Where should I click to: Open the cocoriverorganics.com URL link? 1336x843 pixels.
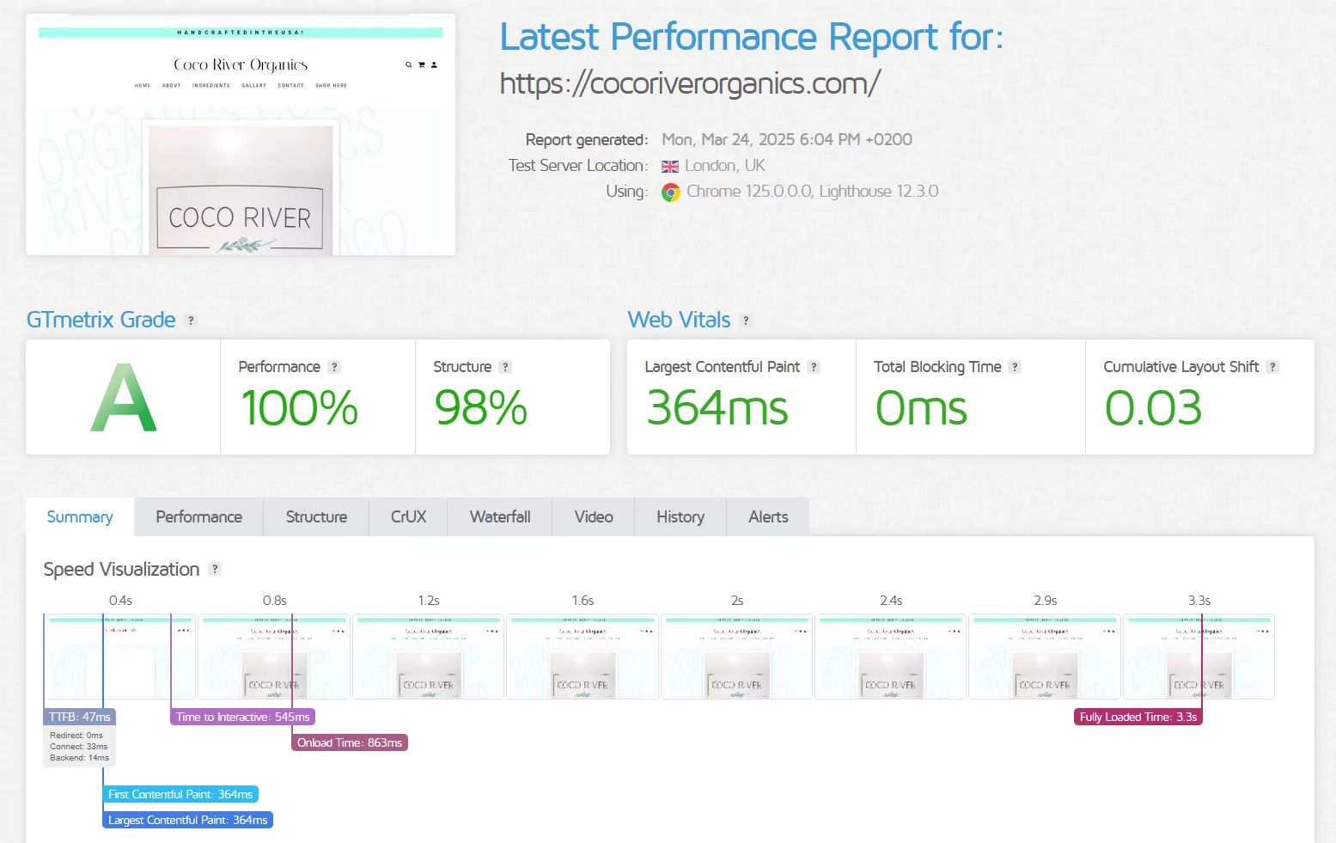click(x=690, y=84)
